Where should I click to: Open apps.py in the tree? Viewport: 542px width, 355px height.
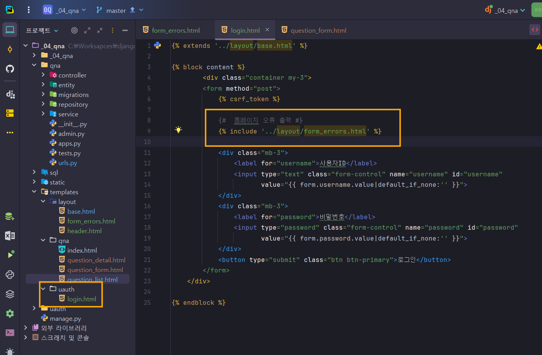(x=69, y=143)
